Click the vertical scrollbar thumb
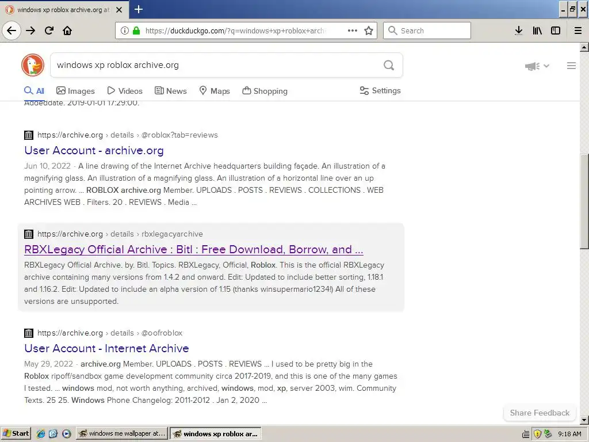589x442 pixels. click(584, 201)
